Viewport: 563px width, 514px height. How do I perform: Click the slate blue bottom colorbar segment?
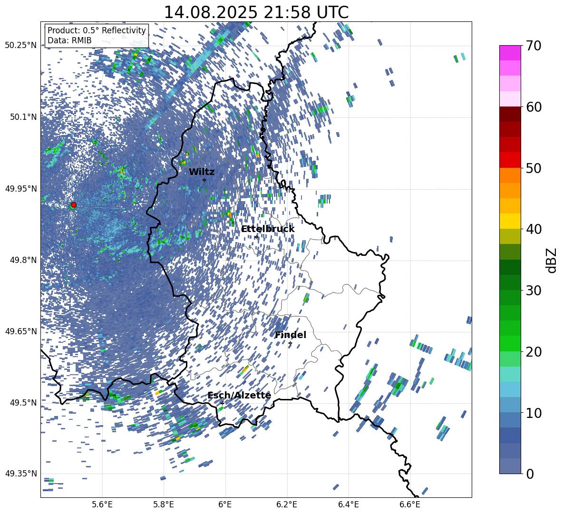point(510,466)
